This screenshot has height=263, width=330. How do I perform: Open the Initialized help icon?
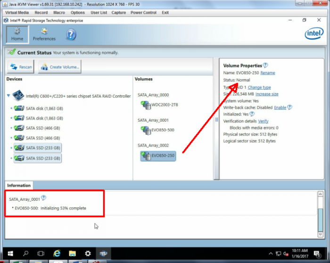tap(252, 114)
